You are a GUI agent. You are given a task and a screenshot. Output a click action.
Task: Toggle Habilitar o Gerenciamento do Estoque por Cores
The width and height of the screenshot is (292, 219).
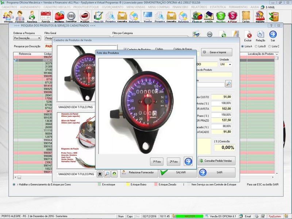coord(14,184)
